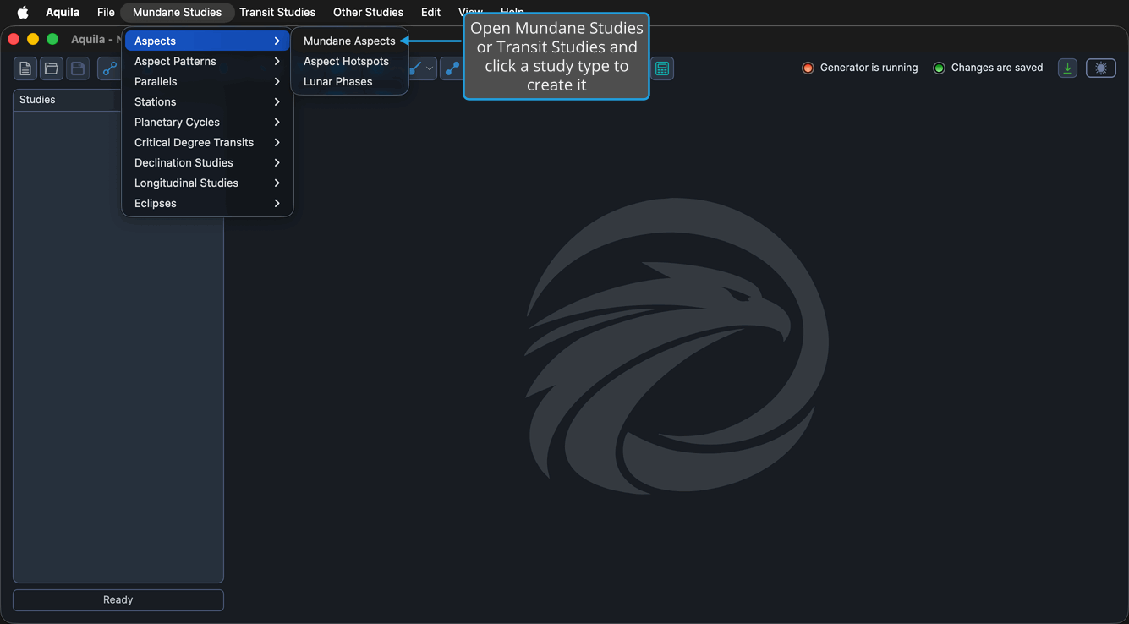The width and height of the screenshot is (1129, 624).
Task: Expand the Parallels submenu
Action: 207,81
